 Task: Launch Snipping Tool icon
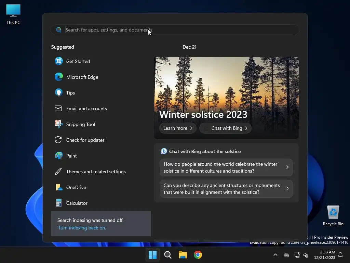[59, 124]
